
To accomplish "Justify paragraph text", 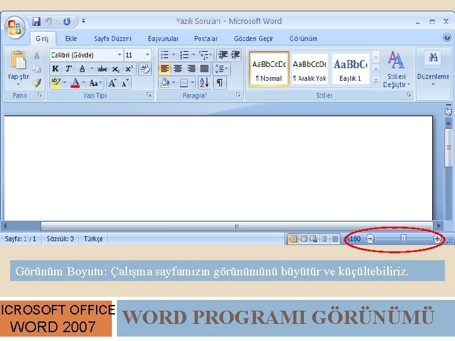I will 204,69.
